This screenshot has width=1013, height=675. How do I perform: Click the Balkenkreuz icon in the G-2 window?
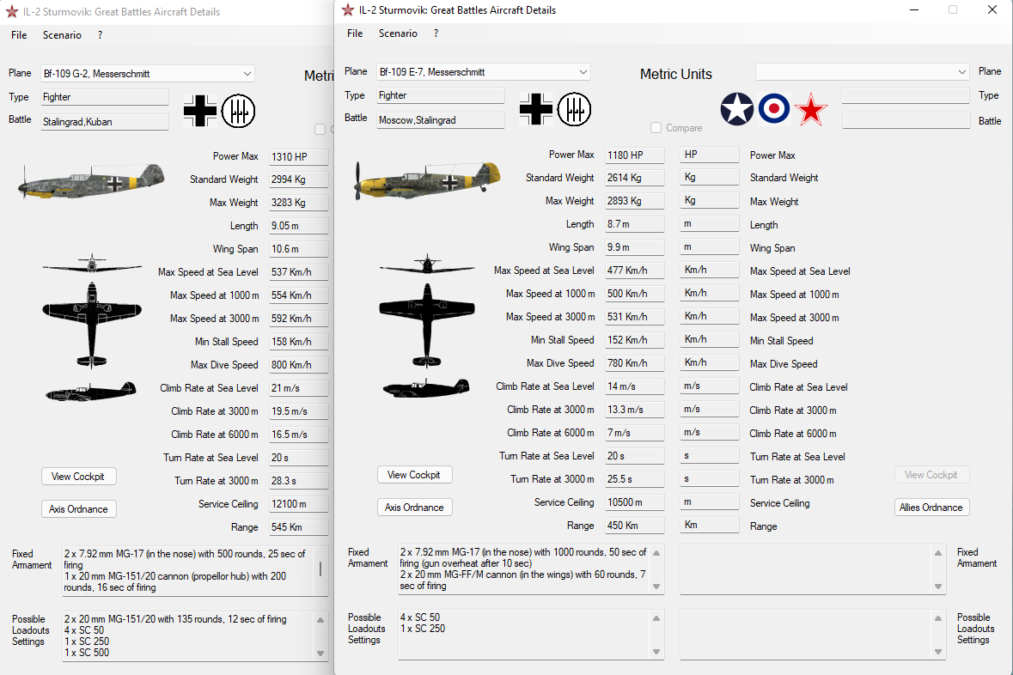point(200,111)
